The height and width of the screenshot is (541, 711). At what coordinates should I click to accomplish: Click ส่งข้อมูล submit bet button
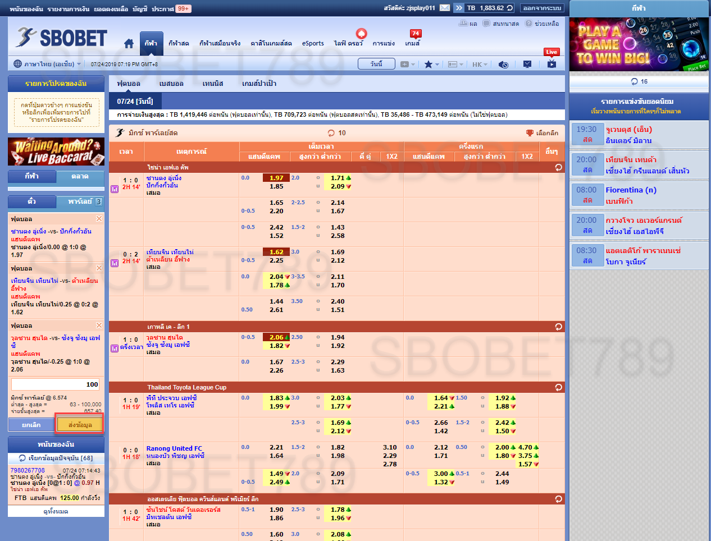click(80, 425)
